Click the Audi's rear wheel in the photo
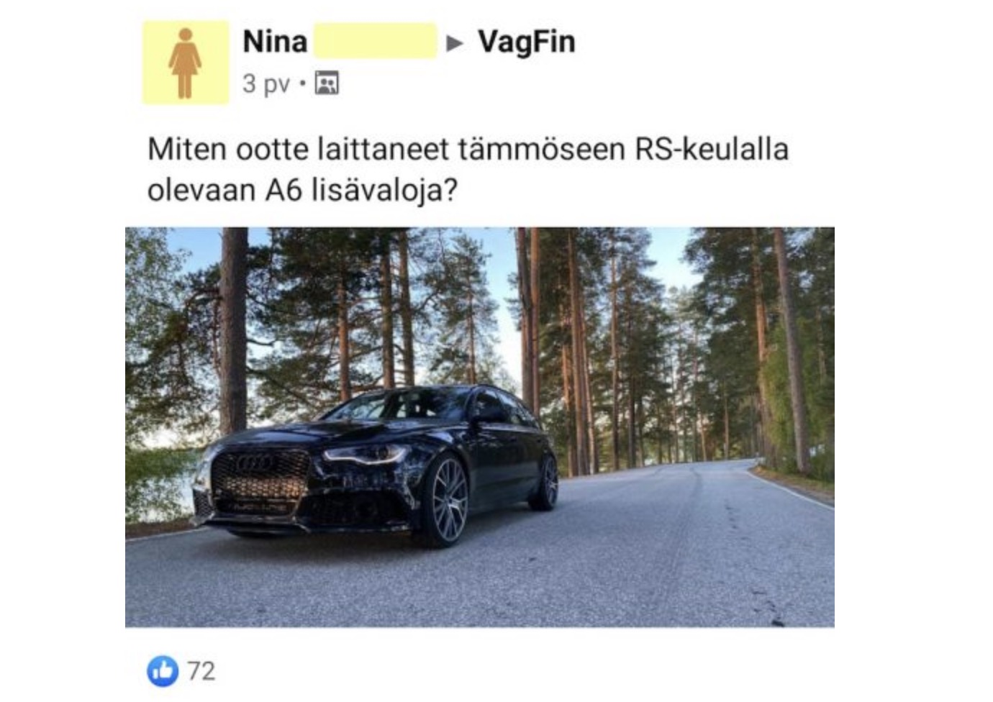The width and height of the screenshot is (993, 702). (x=548, y=483)
